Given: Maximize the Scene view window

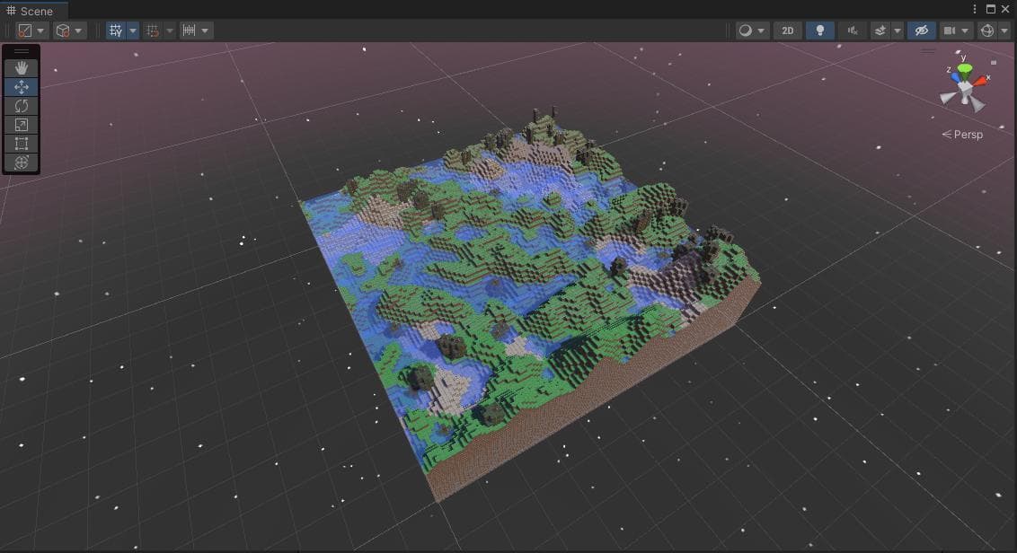Looking at the screenshot, I should pos(990,9).
